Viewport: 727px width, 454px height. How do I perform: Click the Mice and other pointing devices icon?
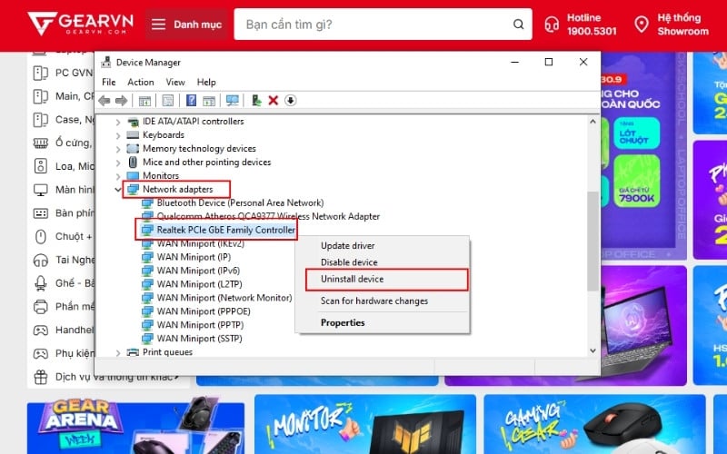pos(133,163)
